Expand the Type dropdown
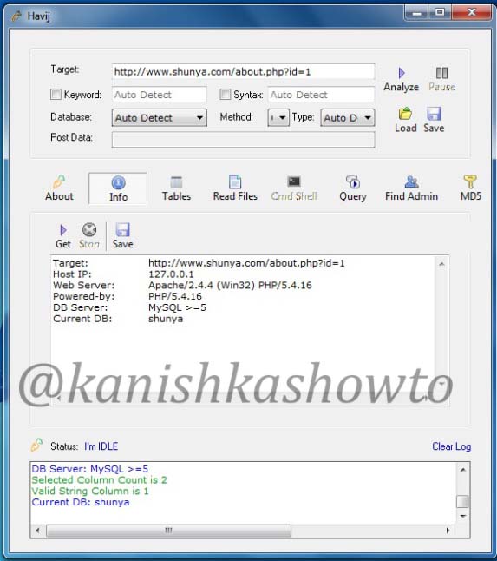Screen dimensions: 497x561 (347, 118)
